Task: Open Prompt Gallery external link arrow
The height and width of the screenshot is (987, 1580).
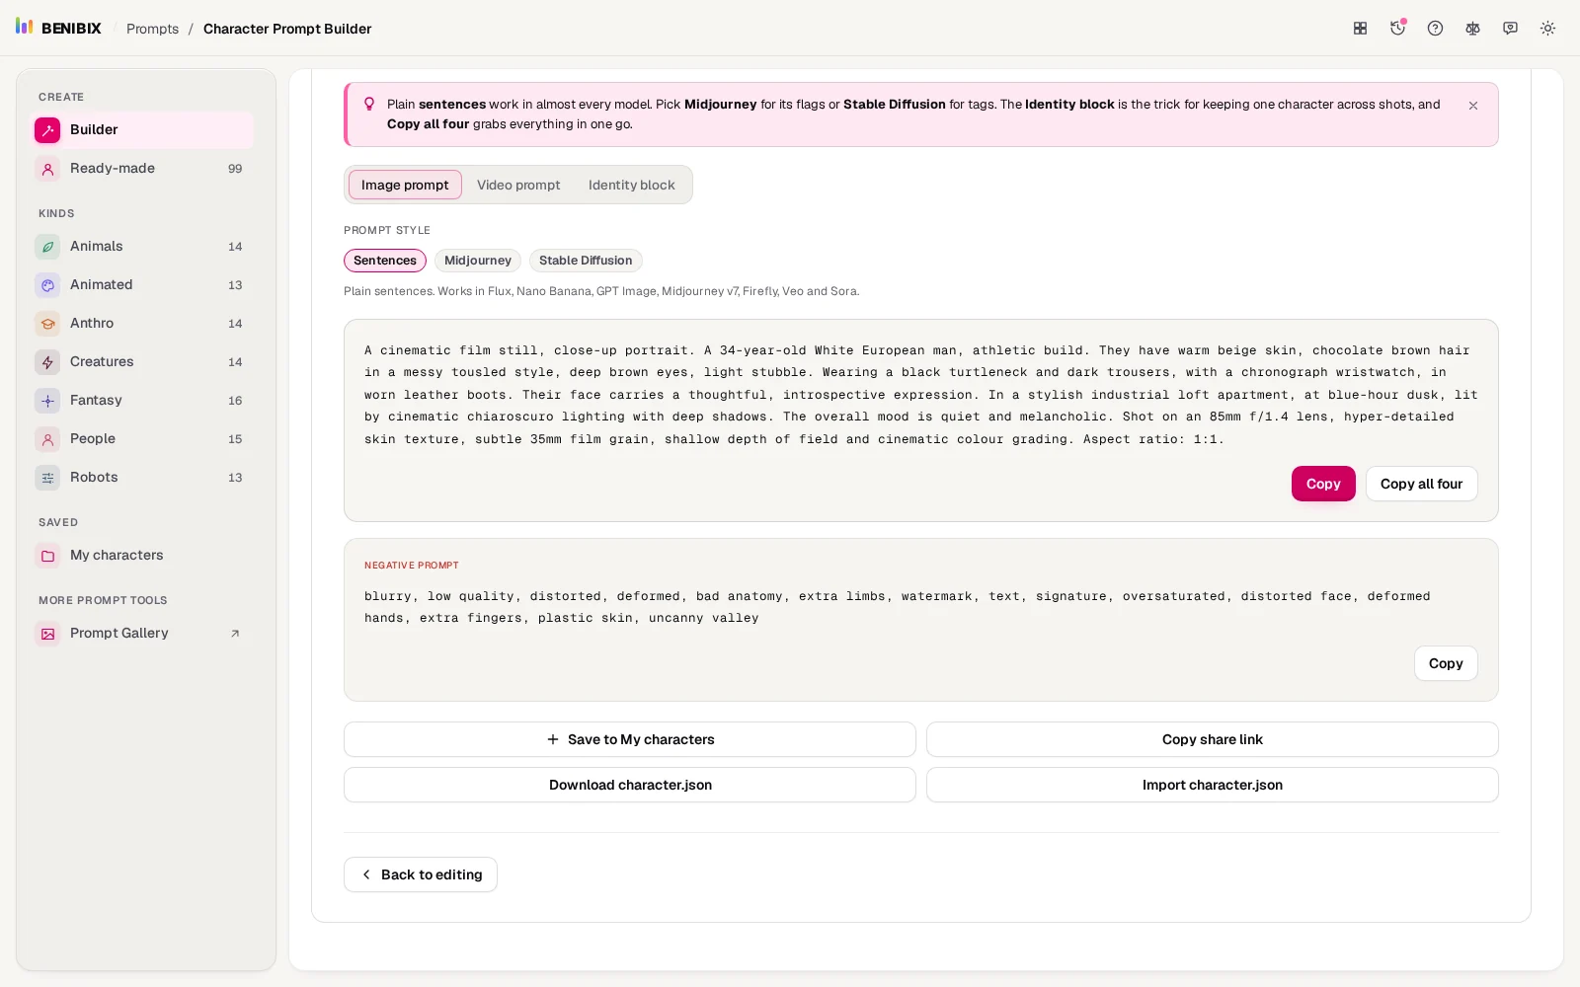Action: (235, 634)
